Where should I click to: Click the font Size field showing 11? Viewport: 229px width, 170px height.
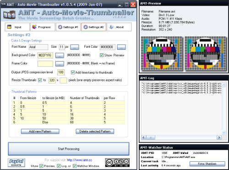click(x=61, y=47)
